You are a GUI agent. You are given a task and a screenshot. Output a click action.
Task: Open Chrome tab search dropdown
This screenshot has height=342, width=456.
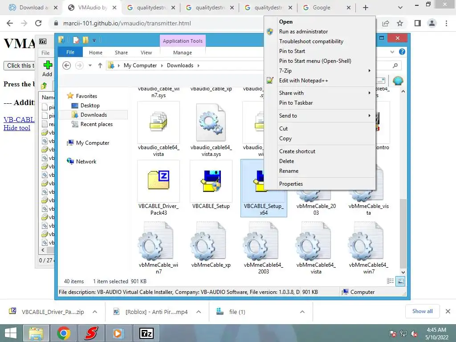pos(400,8)
